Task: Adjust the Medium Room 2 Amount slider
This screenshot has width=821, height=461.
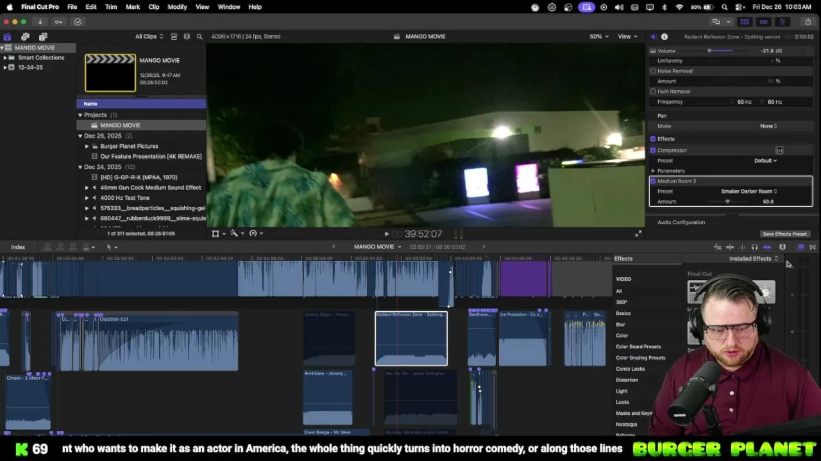Action: pos(727,202)
